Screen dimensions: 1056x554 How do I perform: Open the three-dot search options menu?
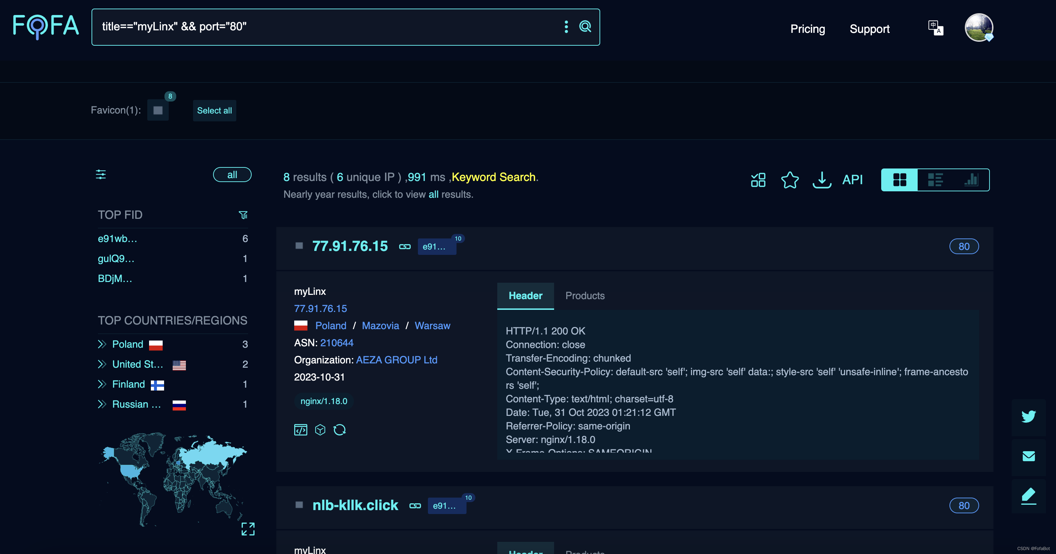coord(566,27)
